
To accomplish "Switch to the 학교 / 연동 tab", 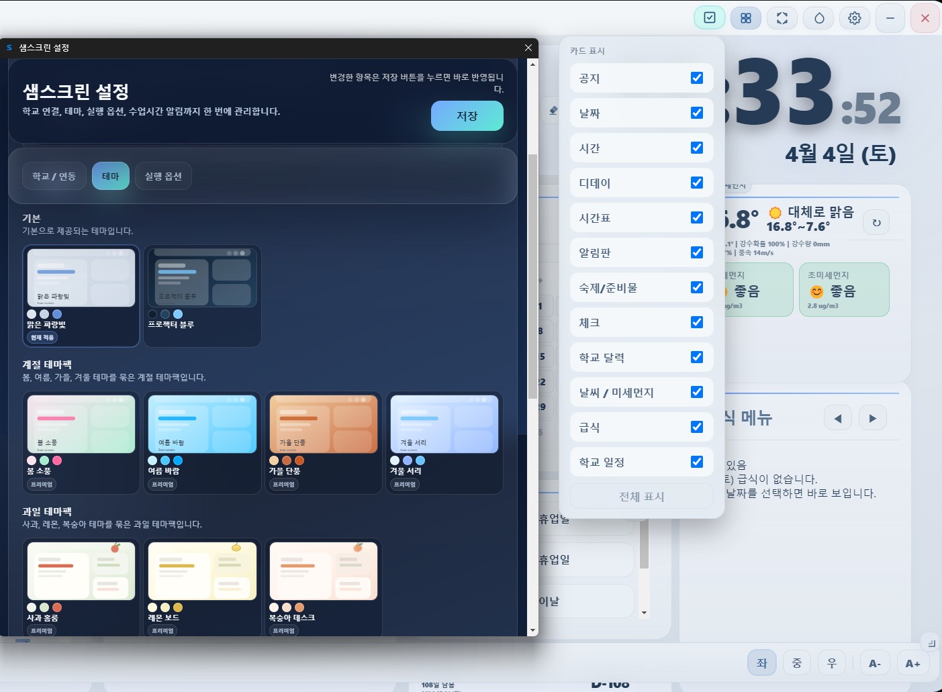I will tap(54, 176).
